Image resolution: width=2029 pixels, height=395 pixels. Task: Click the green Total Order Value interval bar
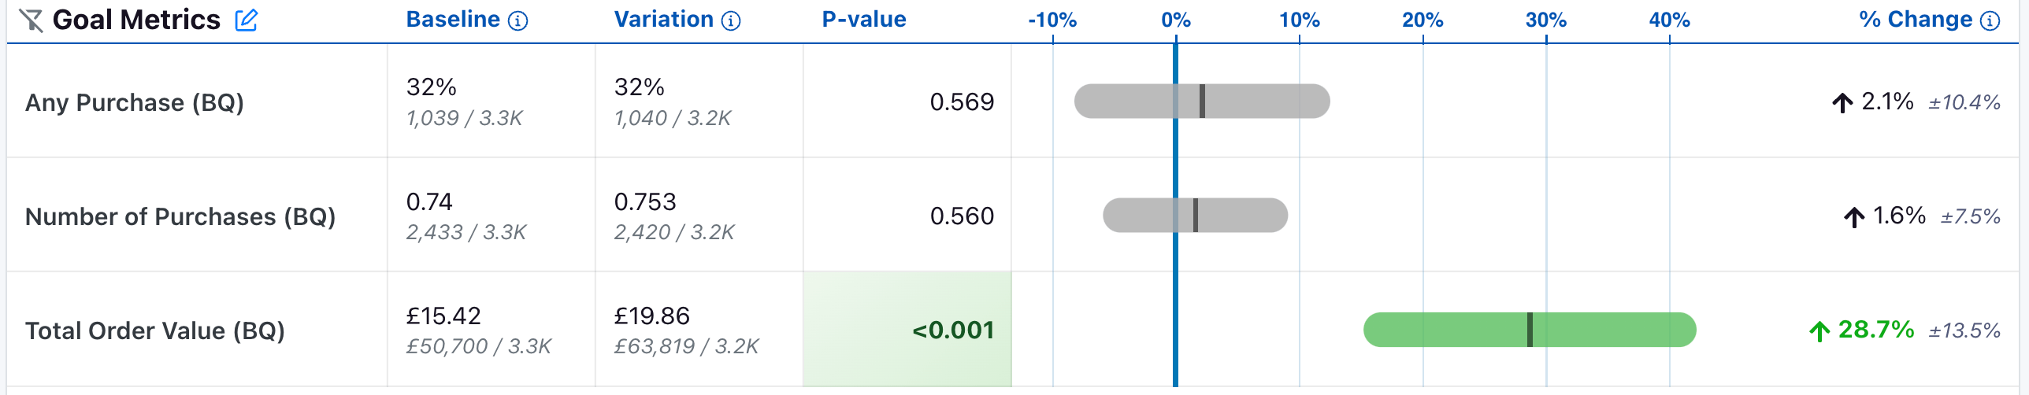[1449, 330]
